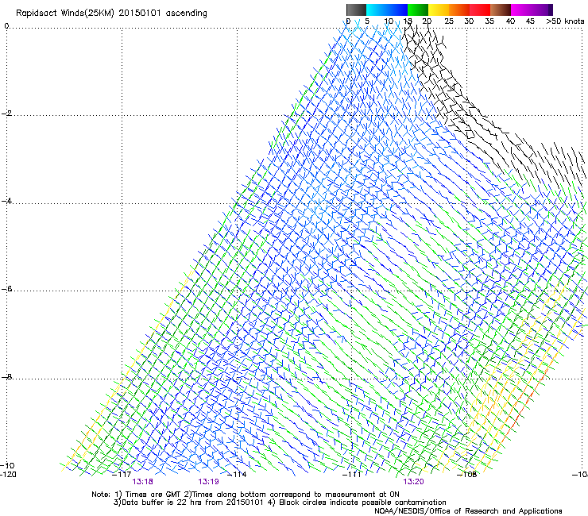Click the '25' label under the color bar

click(449, 21)
